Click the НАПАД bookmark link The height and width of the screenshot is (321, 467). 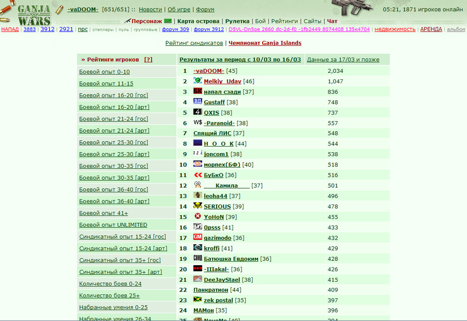10,29
